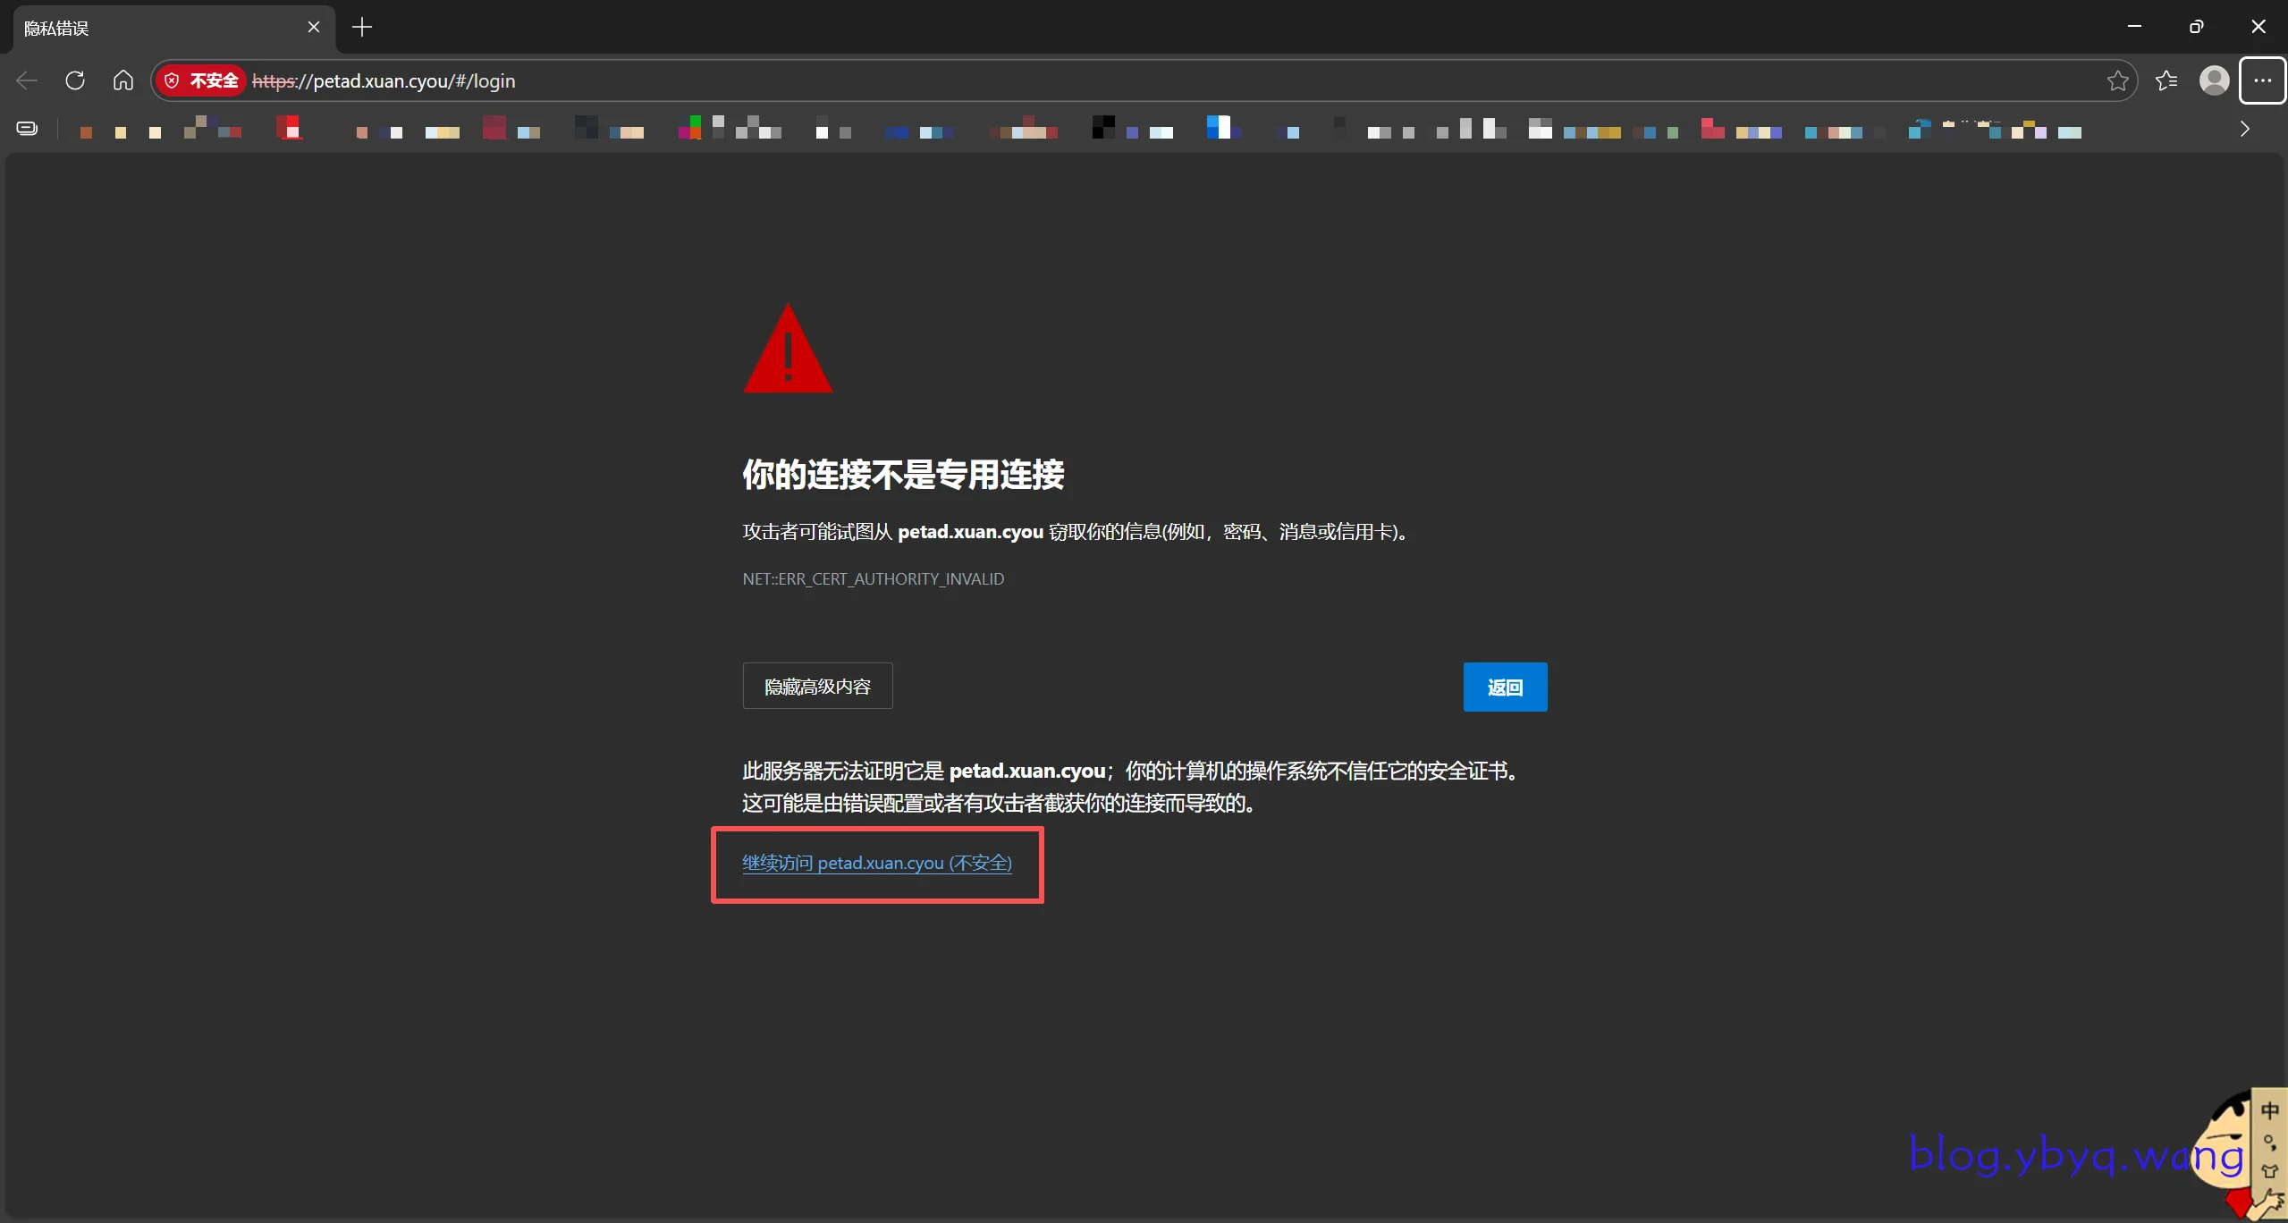
Task: Open a new tab with plus
Action: pos(362,27)
